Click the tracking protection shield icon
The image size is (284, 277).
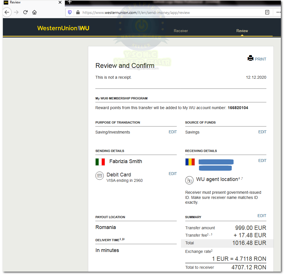70,12
